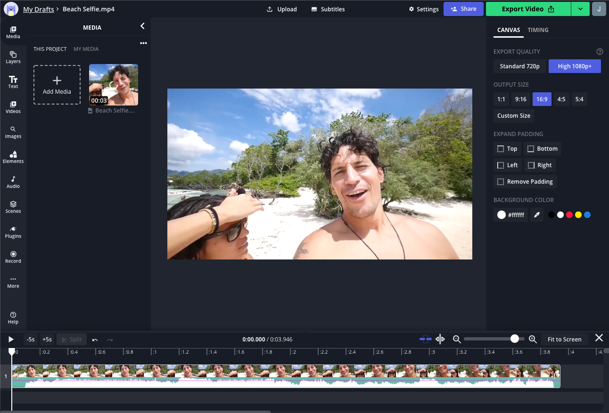Collapse the Media panel with chevron
Image resolution: width=609 pixels, height=413 pixels.
pyautogui.click(x=142, y=26)
